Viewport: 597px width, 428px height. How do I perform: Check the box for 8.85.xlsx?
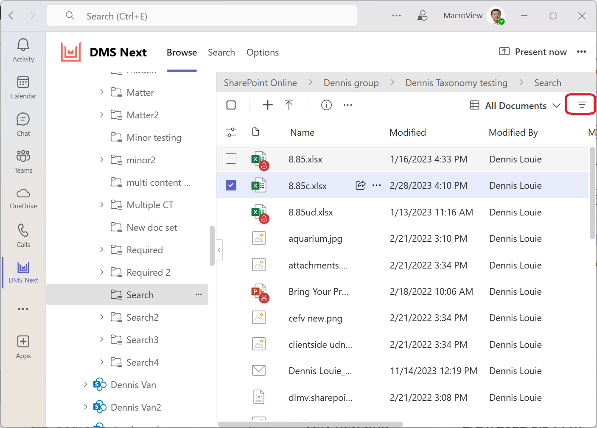coord(231,159)
